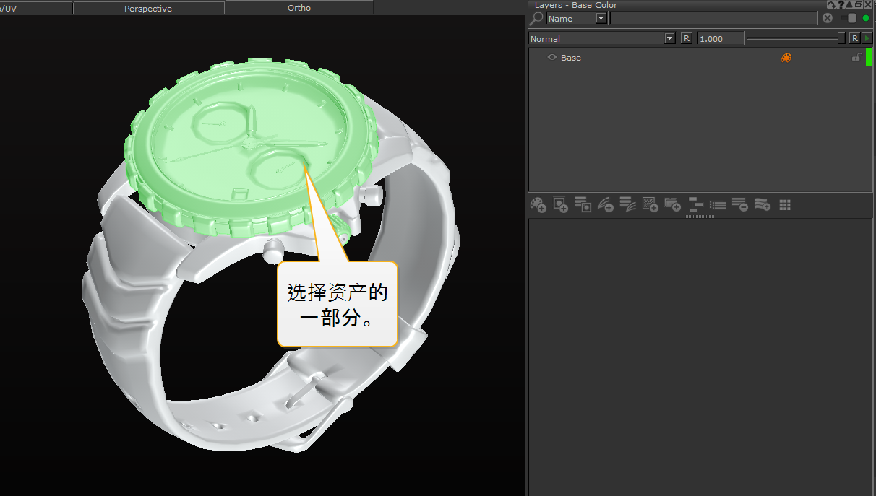Hide the Base layer using eye icon
876x496 pixels.
point(552,58)
